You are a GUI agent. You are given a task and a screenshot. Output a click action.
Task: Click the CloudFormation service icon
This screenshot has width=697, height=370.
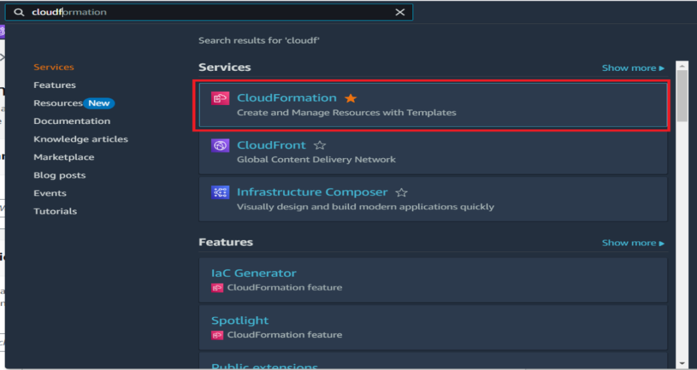pyautogui.click(x=220, y=99)
